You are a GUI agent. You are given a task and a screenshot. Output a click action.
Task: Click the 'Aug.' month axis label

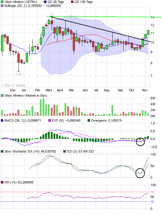point(107,90)
